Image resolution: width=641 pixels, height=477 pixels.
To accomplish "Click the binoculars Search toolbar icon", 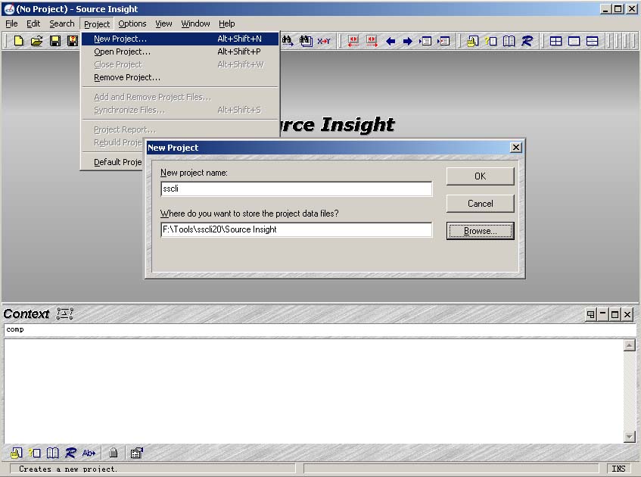I will click(288, 41).
